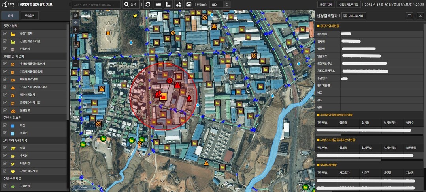
Task: Select the distance ruler measurement tool
Action: coord(158,4)
